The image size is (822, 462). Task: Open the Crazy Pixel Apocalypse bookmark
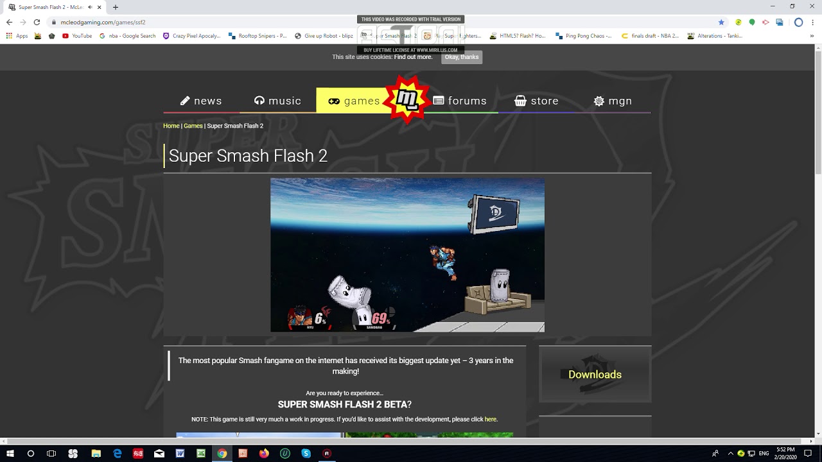191,36
